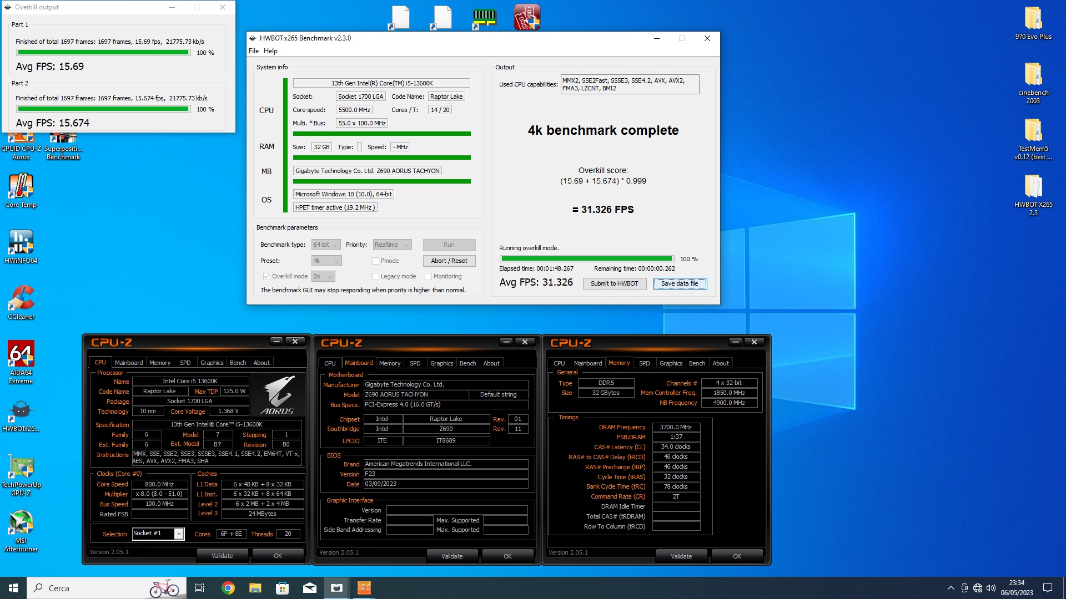
Task: Click the Cerca search box in taskbar
Action: [105, 588]
